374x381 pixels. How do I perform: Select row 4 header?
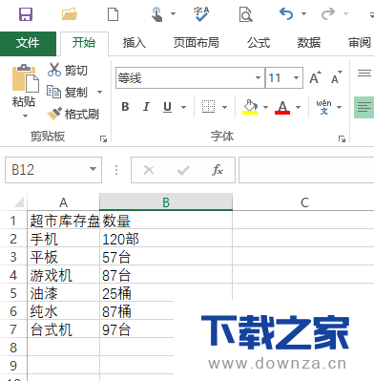13,275
